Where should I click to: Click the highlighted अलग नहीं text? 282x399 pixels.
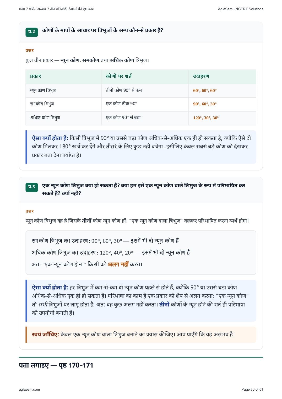click(x=118, y=264)
